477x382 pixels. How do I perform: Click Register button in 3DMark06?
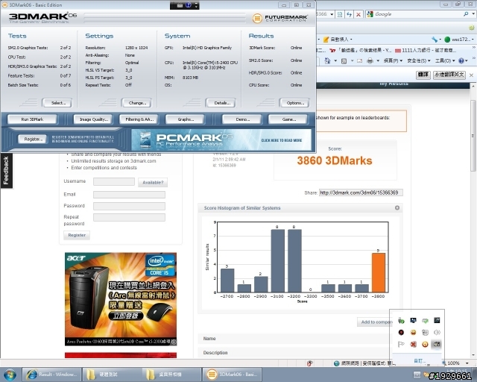[32, 140]
